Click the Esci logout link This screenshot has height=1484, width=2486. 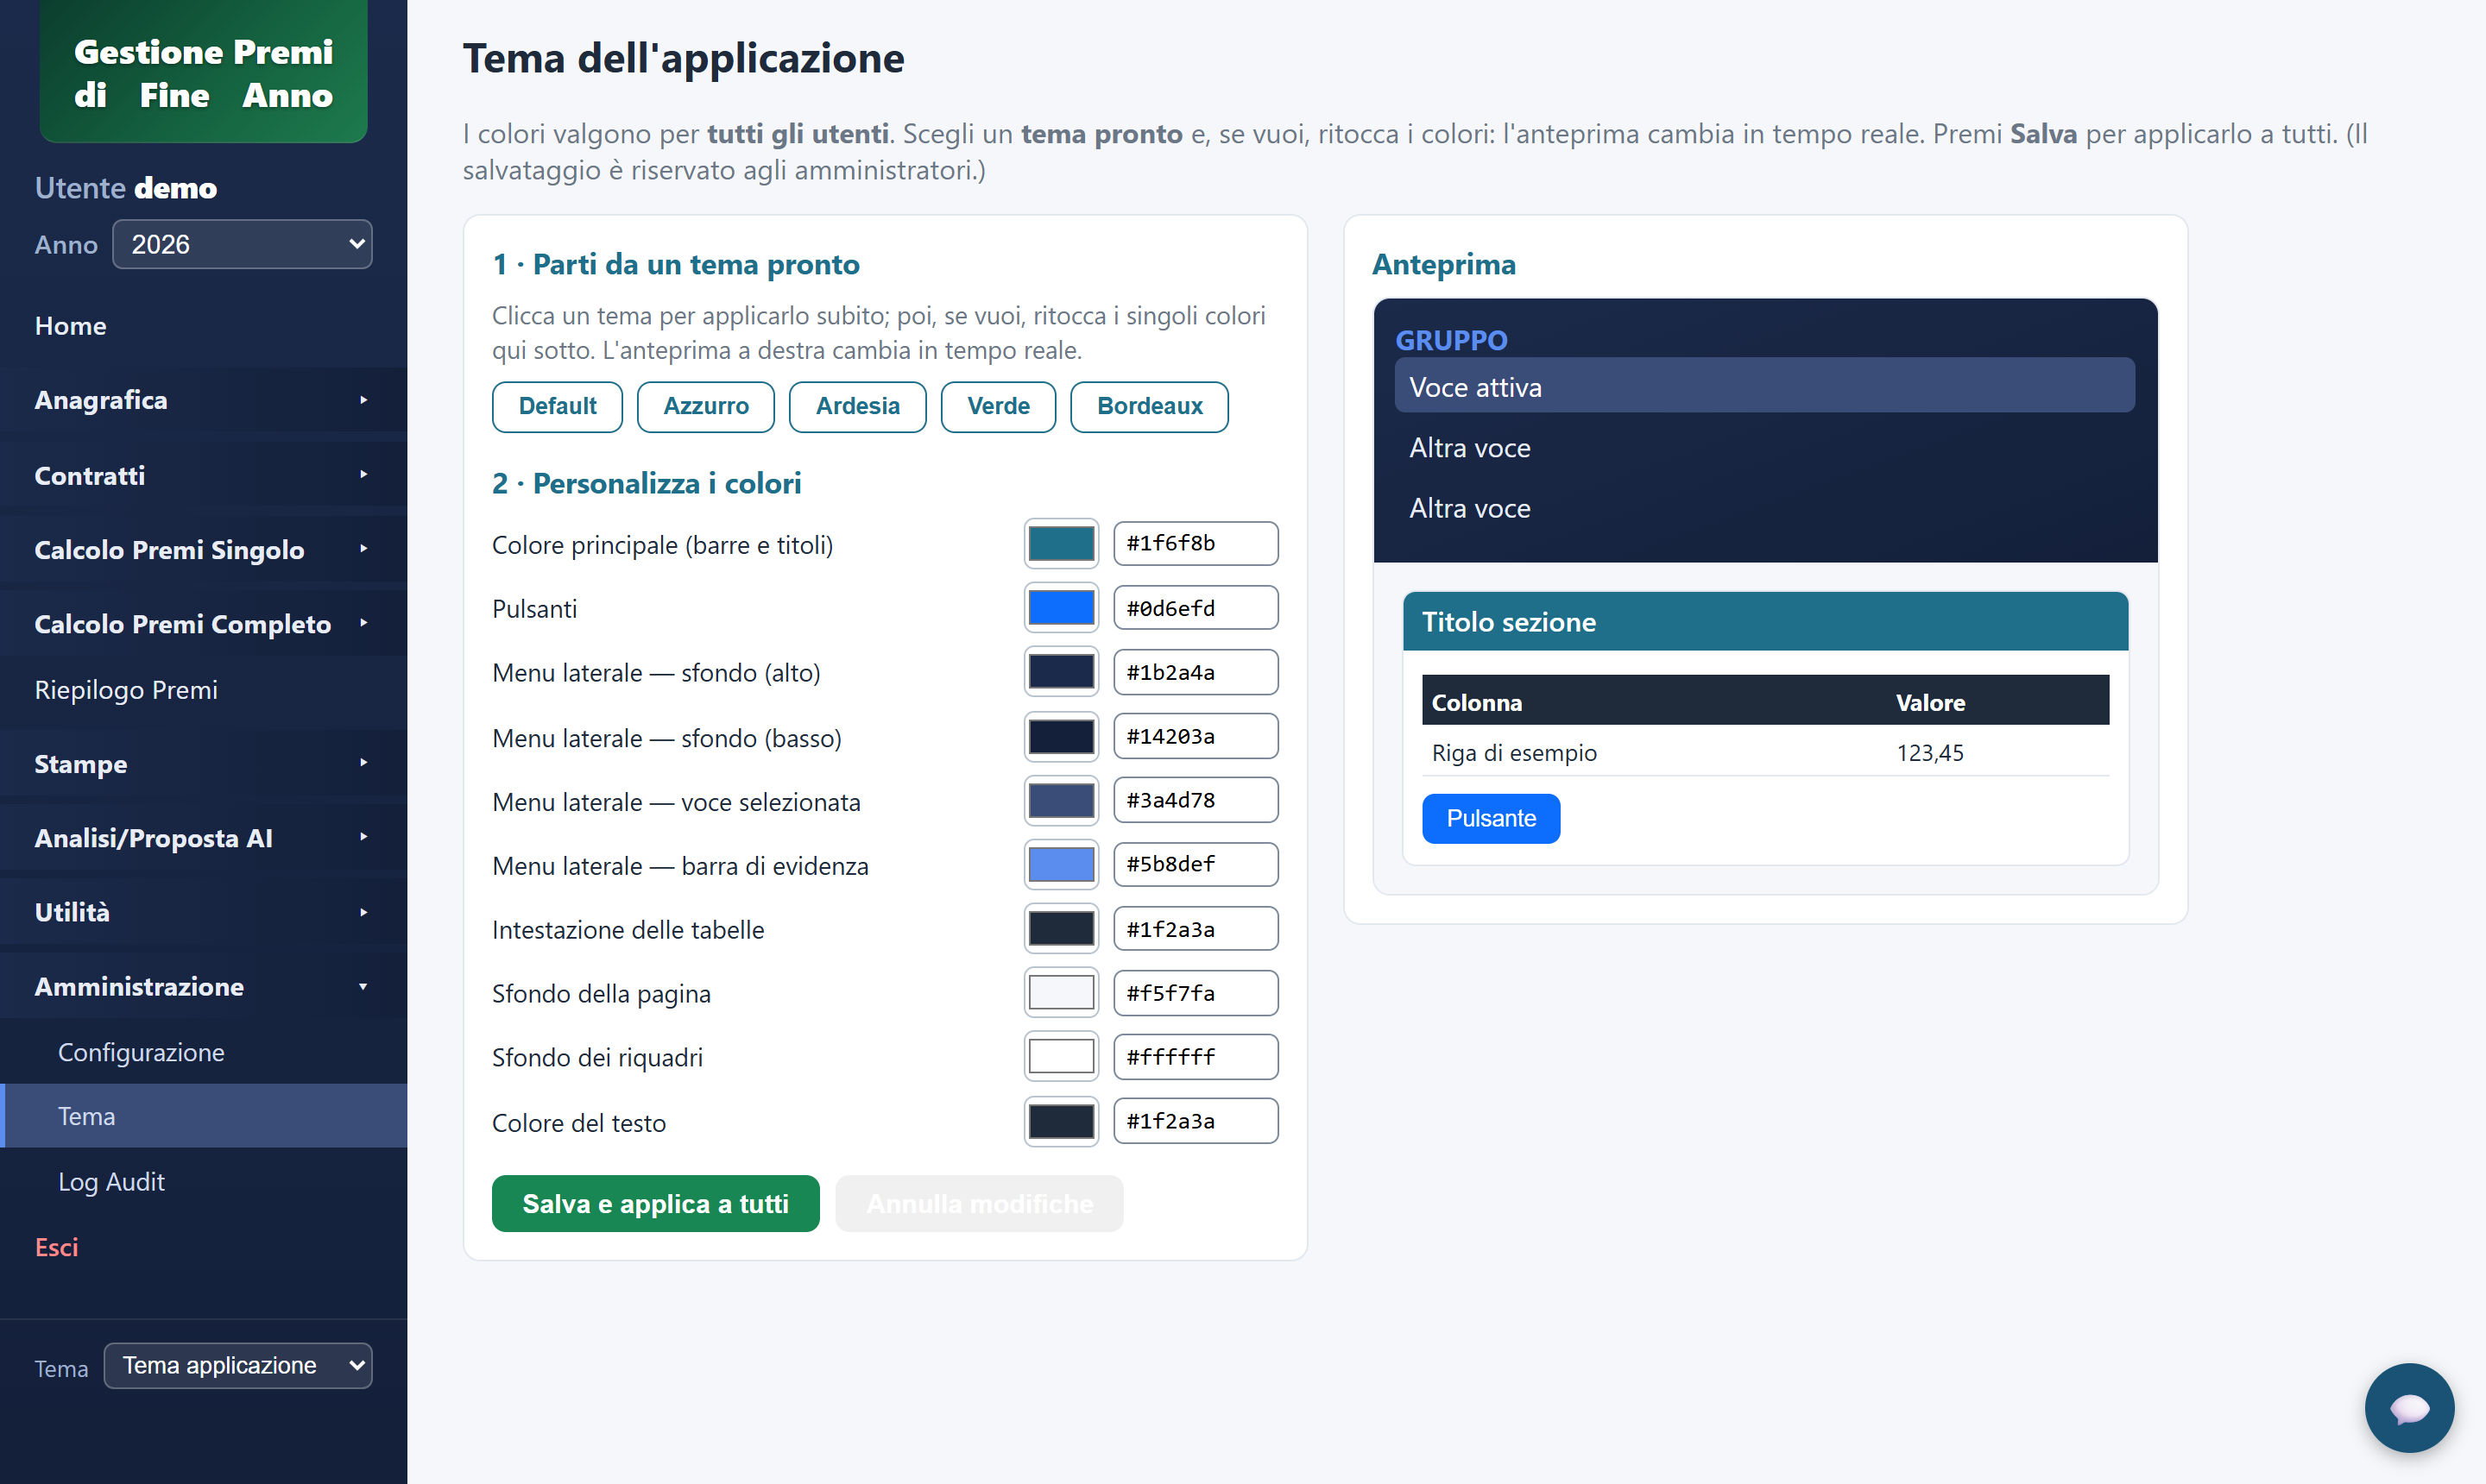(56, 1247)
